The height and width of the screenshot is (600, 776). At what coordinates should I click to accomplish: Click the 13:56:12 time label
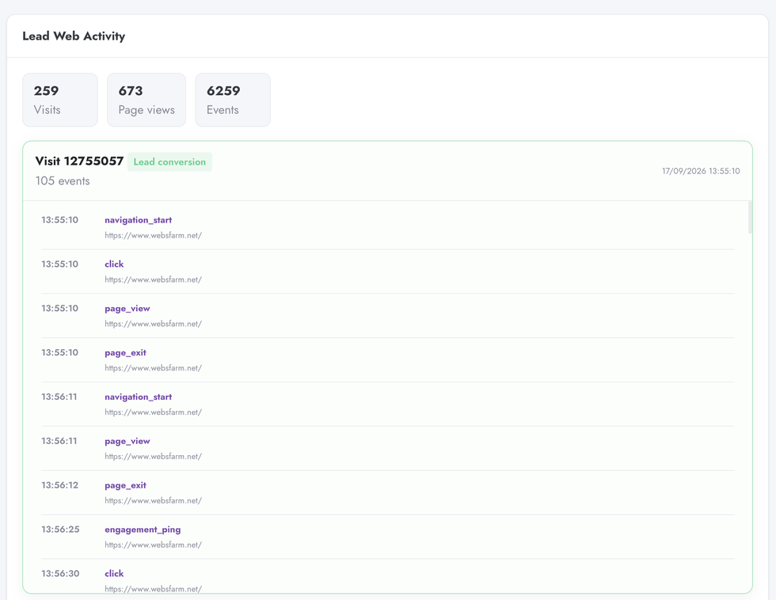(x=60, y=485)
